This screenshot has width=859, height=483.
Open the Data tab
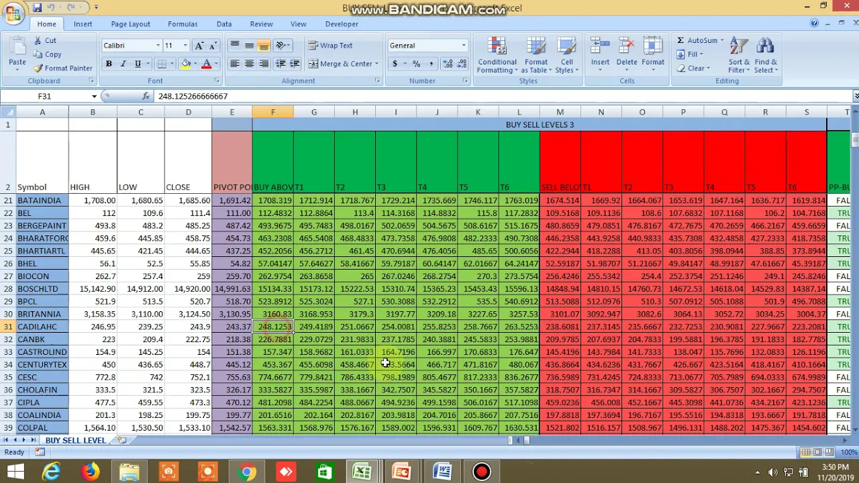click(x=224, y=24)
